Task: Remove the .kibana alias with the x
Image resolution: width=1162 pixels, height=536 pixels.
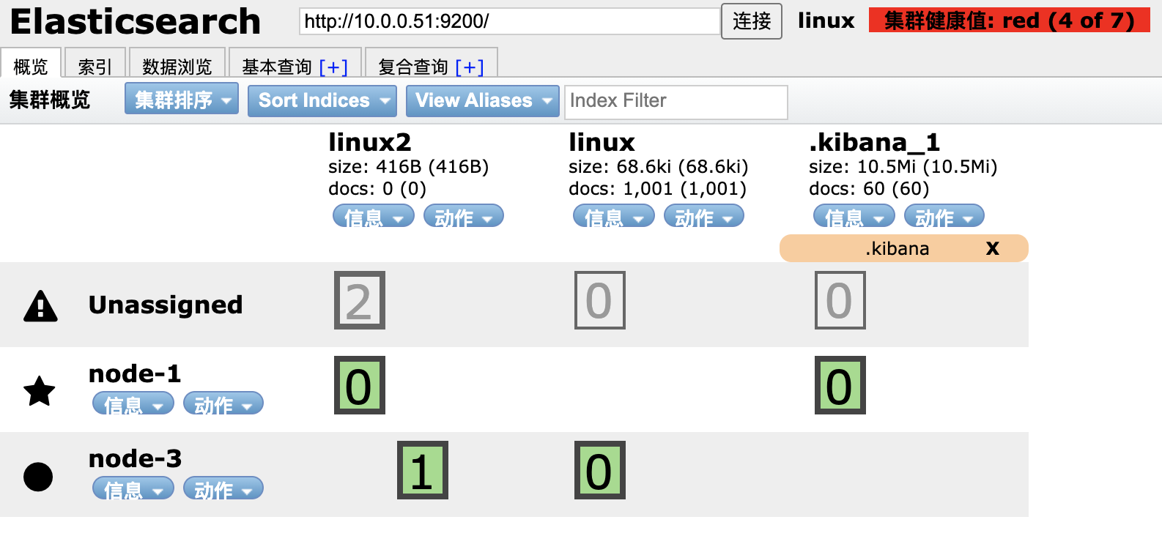Action: click(x=993, y=248)
